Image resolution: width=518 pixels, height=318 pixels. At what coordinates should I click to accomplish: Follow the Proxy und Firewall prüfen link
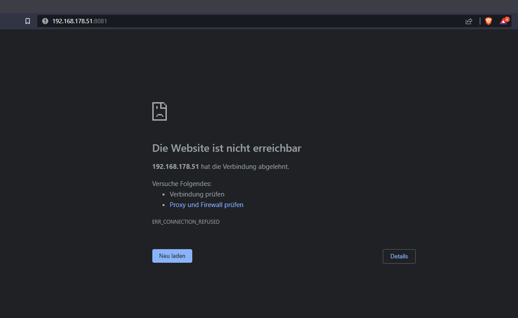coord(206,205)
